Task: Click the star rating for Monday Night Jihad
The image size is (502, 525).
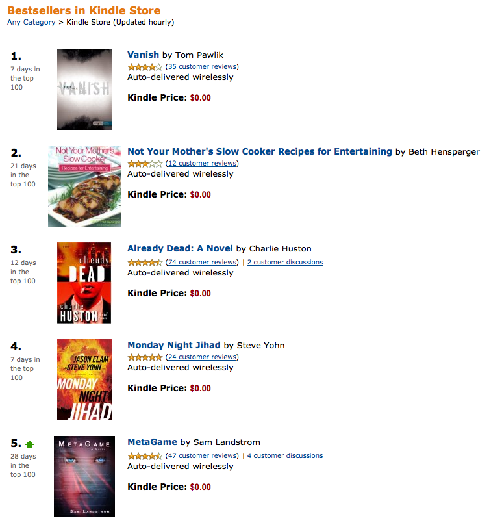Action: 145,357
